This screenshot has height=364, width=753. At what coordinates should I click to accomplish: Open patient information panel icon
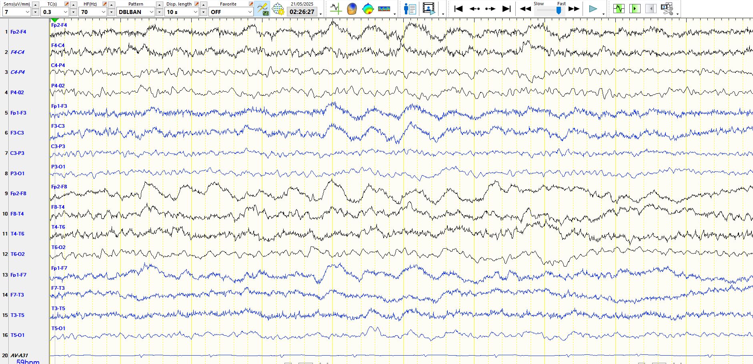pyautogui.click(x=410, y=9)
